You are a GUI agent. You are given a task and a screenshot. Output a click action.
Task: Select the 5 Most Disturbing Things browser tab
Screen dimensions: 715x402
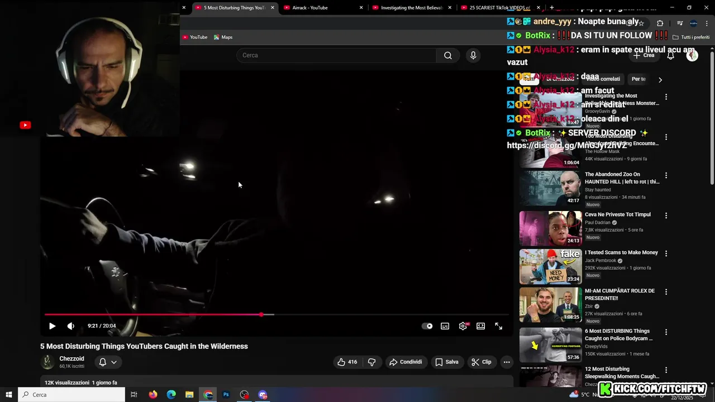point(235,8)
